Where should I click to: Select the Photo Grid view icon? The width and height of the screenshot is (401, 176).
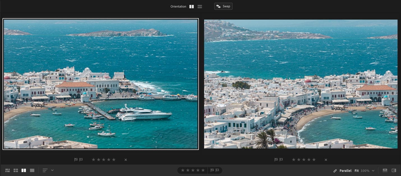[x=8, y=170]
